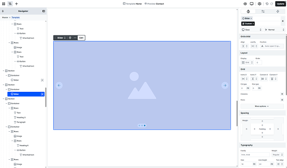
Task: Open the Align dropdown in Grid child
Action: [x=245, y=46]
